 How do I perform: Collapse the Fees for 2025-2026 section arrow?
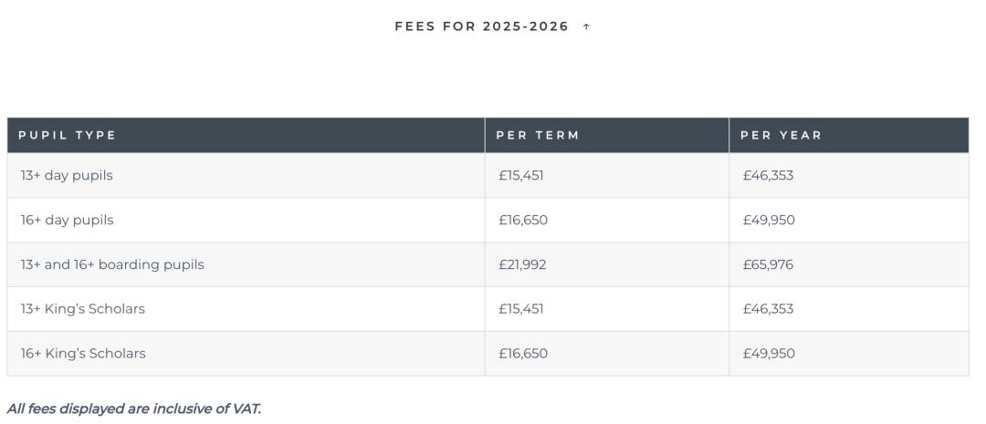click(586, 26)
